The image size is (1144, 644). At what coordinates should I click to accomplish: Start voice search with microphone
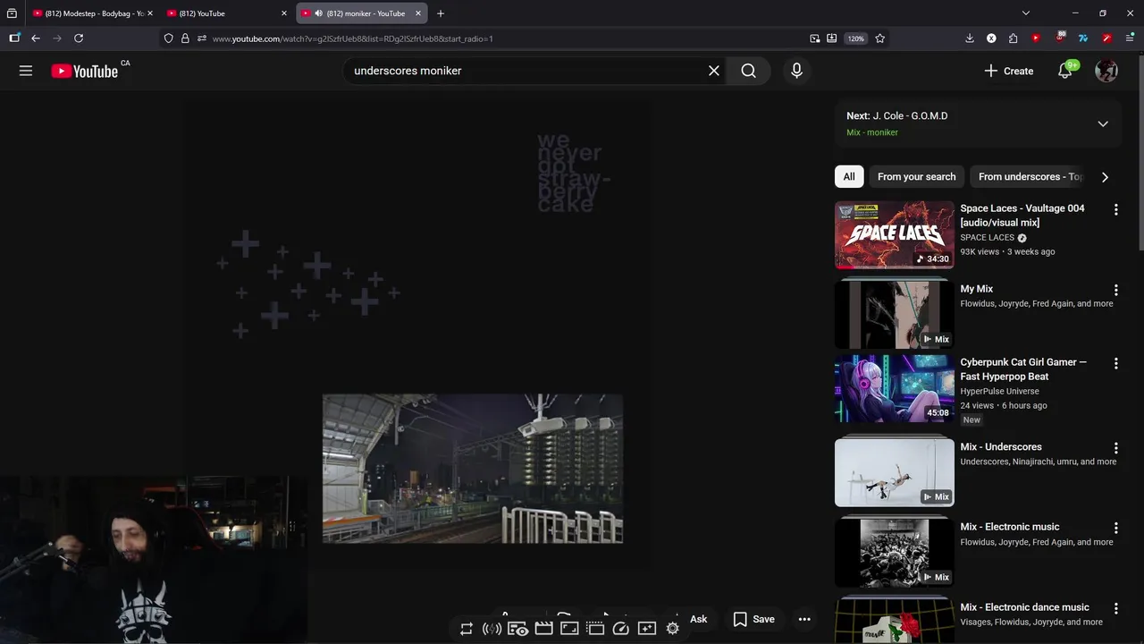[796, 71]
